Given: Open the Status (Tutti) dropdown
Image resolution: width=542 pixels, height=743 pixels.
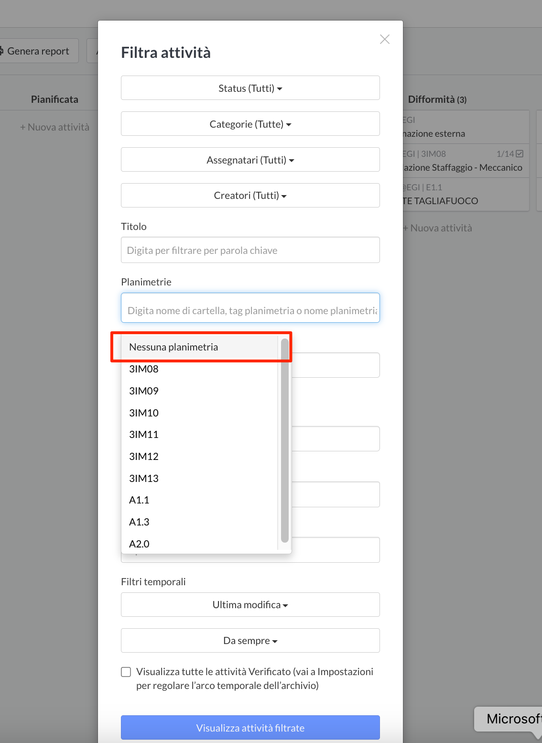Looking at the screenshot, I should (250, 88).
